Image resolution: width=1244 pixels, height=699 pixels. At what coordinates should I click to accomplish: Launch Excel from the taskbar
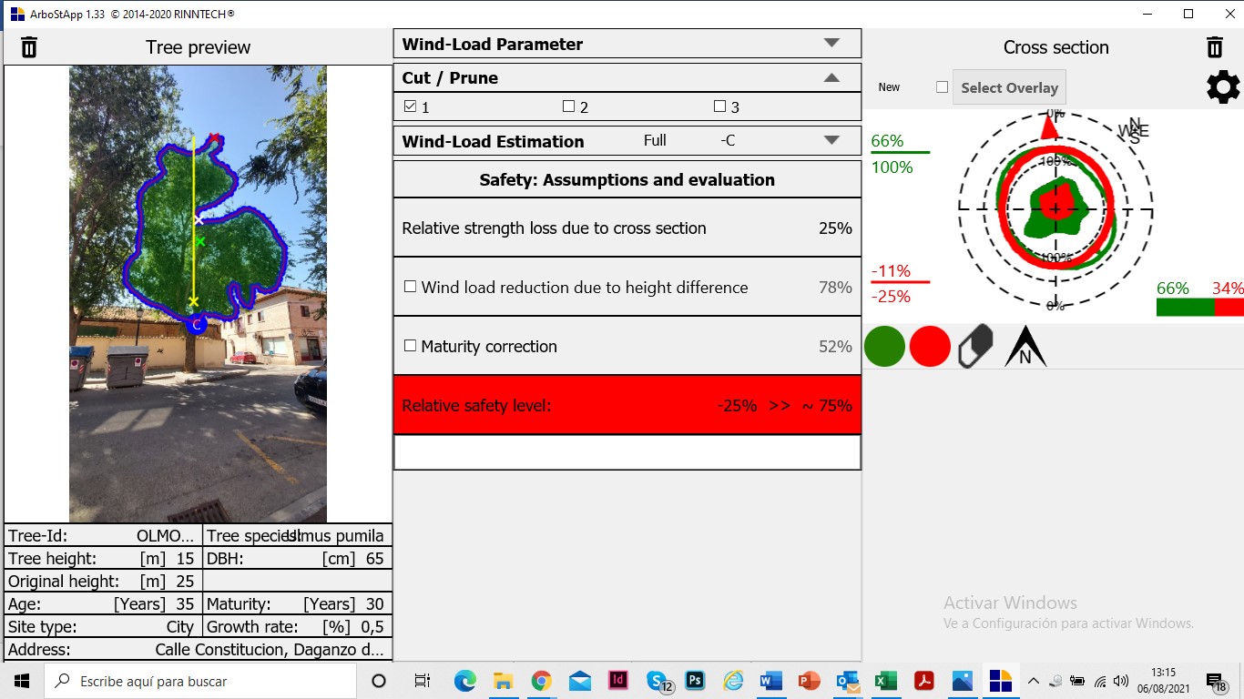[886, 680]
